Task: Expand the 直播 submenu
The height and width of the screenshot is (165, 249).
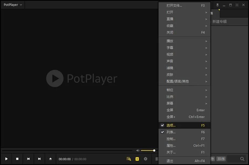Action: point(184,19)
